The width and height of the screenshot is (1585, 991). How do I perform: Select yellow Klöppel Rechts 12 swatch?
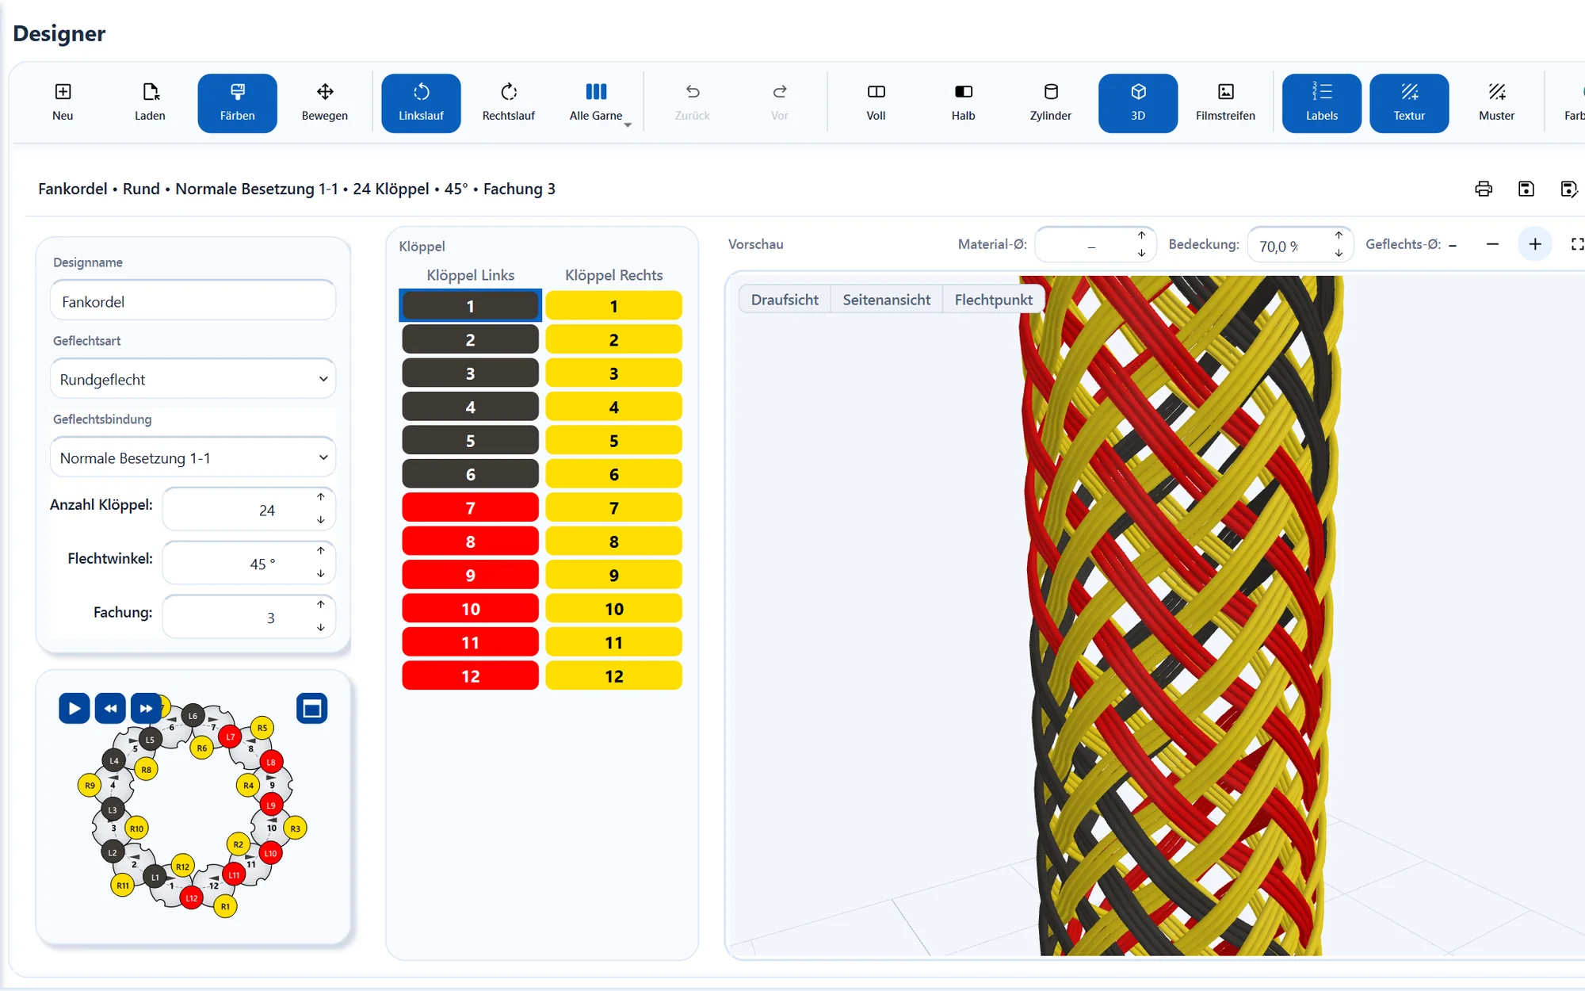pyautogui.click(x=613, y=675)
